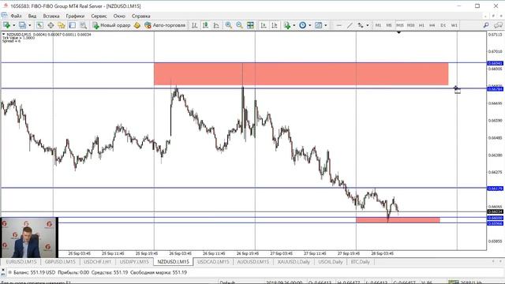Switch to M5 timeframe
Image resolution: width=505 pixels, height=284 pixels.
click(389, 25)
